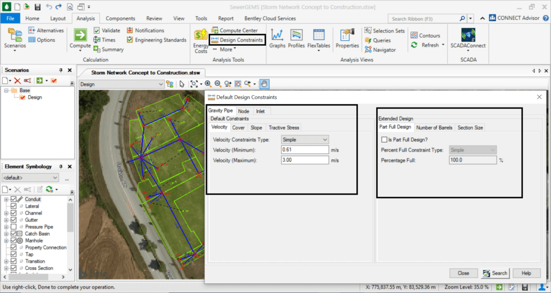Image resolution: width=551 pixels, height=293 pixels.
Task: Open the Times tool
Action: pos(104,40)
